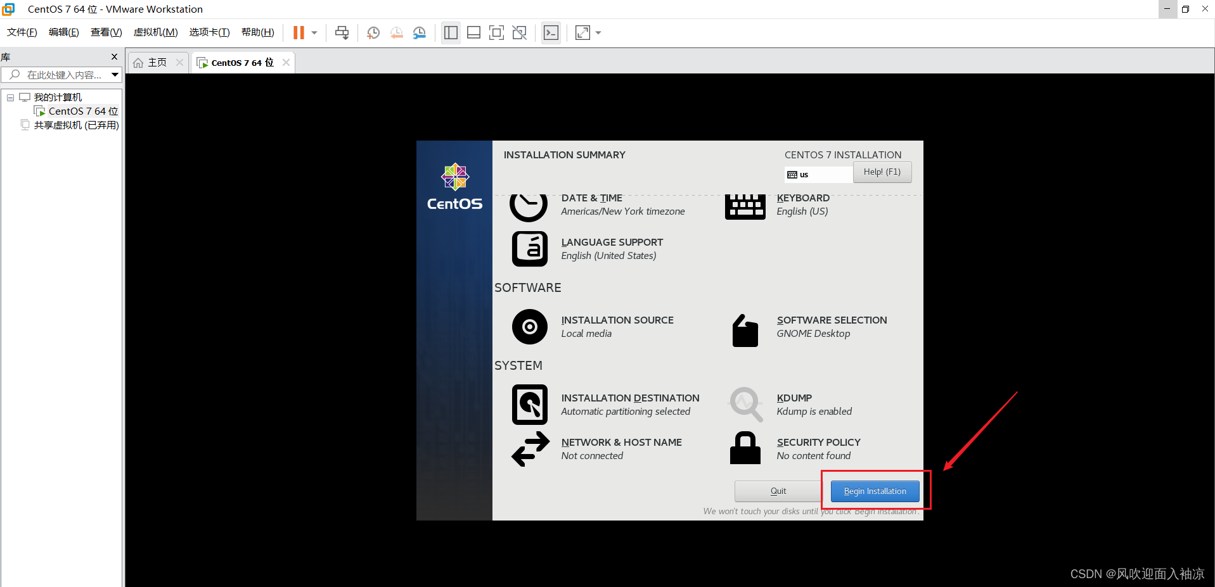The width and height of the screenshot is (1215, 587).
Task: Close the 主页 tab
Action: pos(179,63)
